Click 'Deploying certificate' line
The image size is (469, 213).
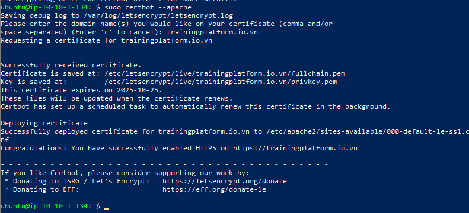[x=44, y=123]
